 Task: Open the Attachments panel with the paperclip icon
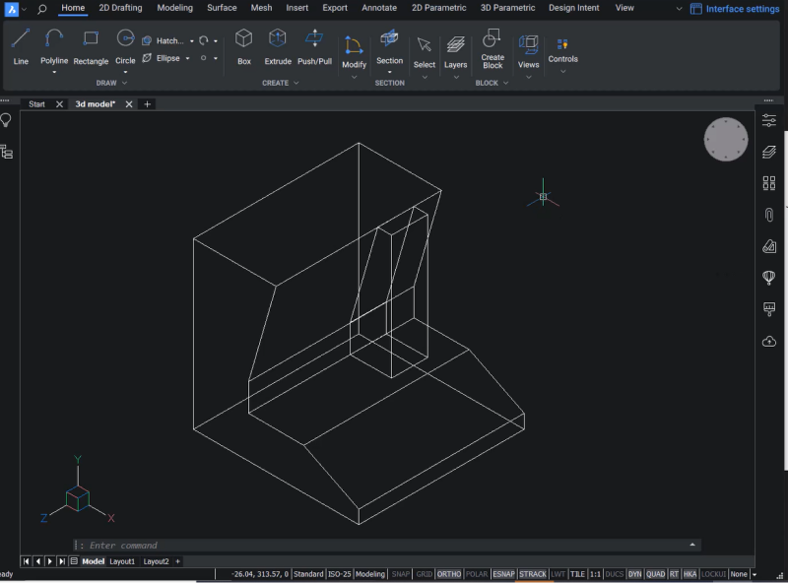[x=768, y=214]
